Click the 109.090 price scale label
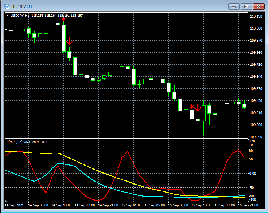 257,137
